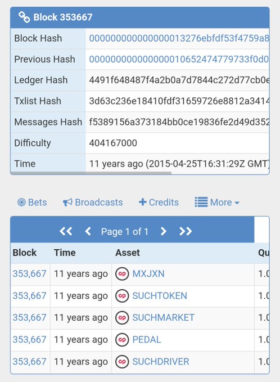Open block 353,667 link in PEDAL row
280x382 pixels.
[29, 340]
